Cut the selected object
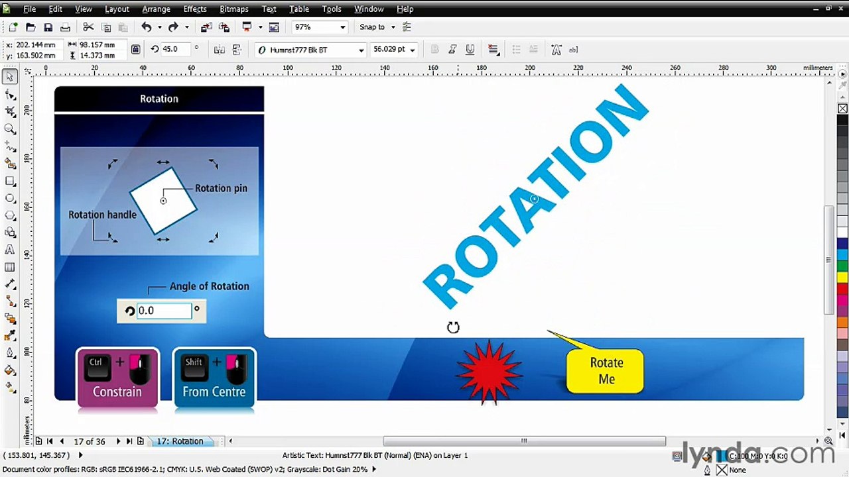 88,27
